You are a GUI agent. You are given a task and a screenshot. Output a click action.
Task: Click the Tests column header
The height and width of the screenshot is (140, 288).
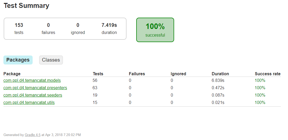coord(98,74)
